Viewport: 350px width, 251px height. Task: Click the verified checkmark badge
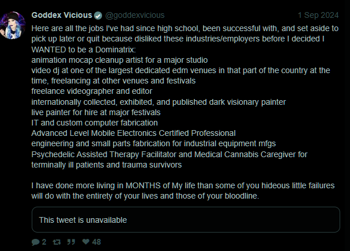tap(98, 16)
